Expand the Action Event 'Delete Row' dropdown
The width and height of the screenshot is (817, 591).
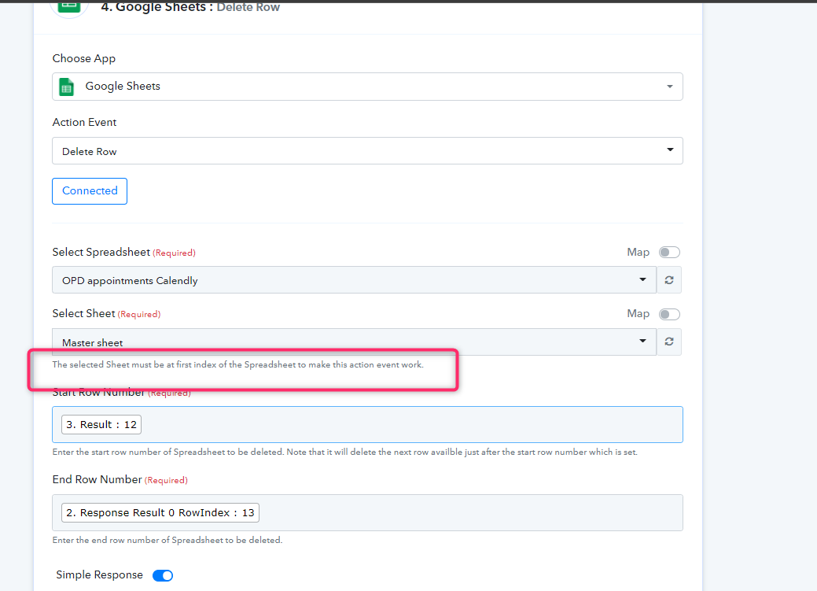coord(669,150)
